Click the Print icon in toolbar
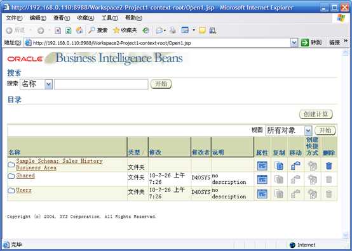This screenshot has width=352, height=251. [173, 30]
